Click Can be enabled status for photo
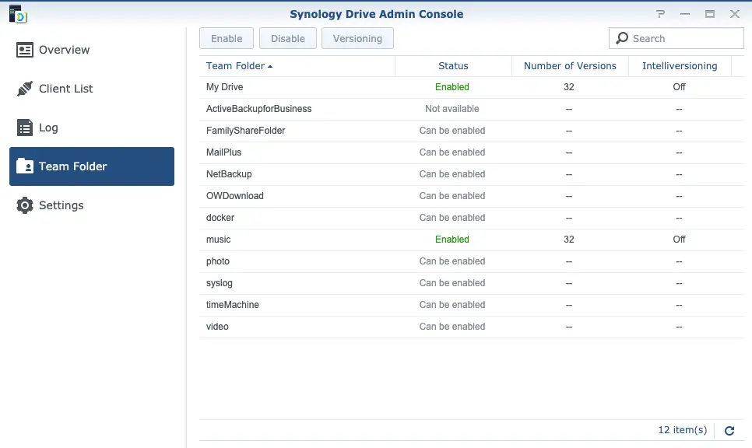 tap(452, 261)
